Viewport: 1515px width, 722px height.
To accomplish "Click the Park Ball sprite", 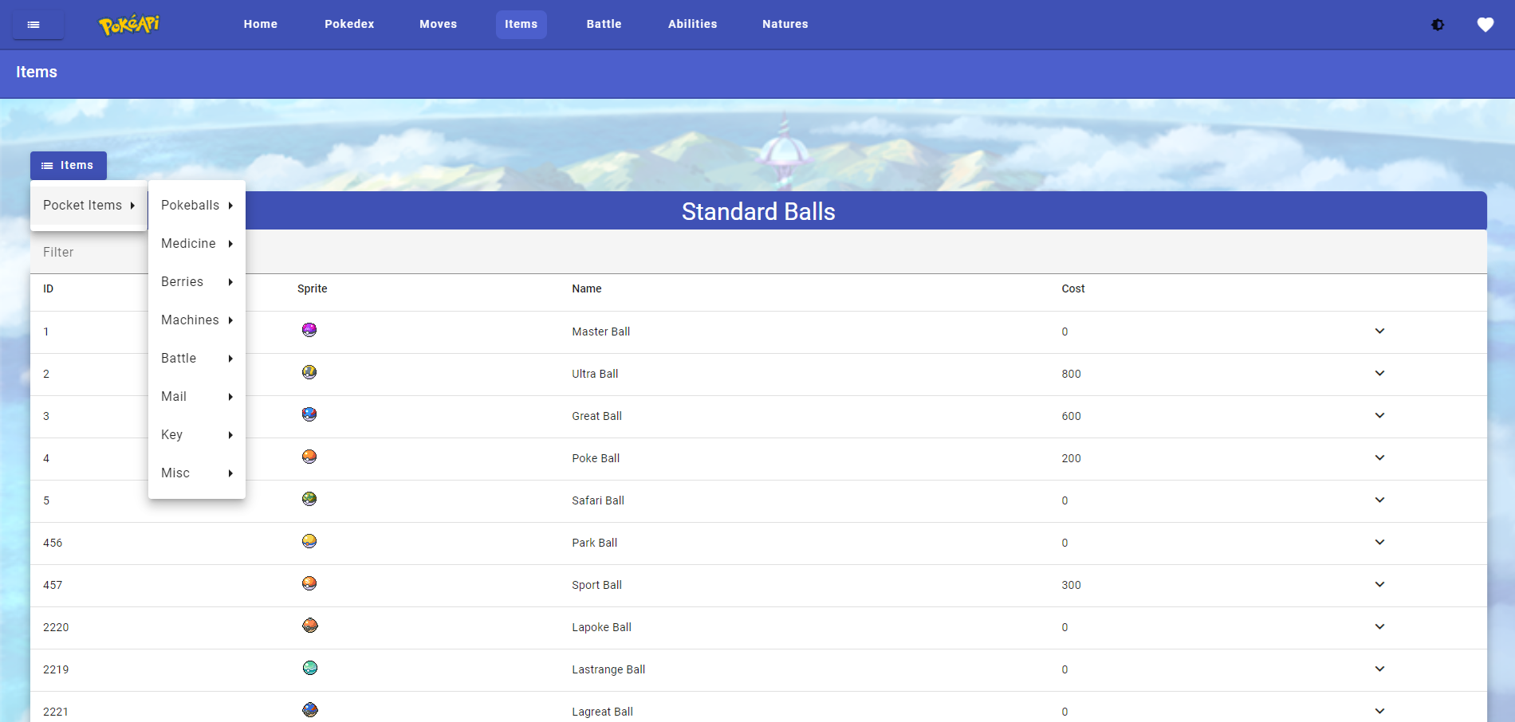I will pyautogui.click(x=309, y=541).
